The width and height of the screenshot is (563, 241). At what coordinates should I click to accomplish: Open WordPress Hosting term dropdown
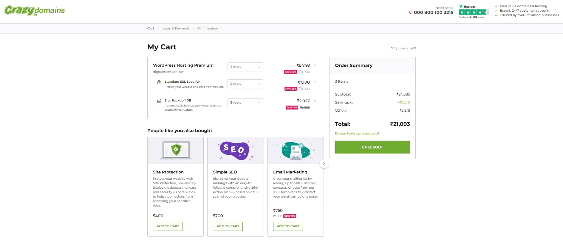click(x=245, y=67)
